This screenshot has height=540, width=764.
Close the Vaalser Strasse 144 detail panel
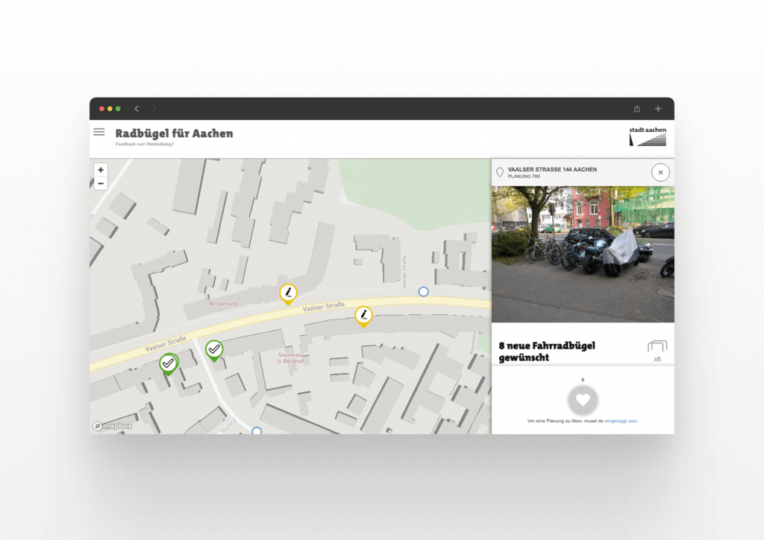(x=660, y=172)
